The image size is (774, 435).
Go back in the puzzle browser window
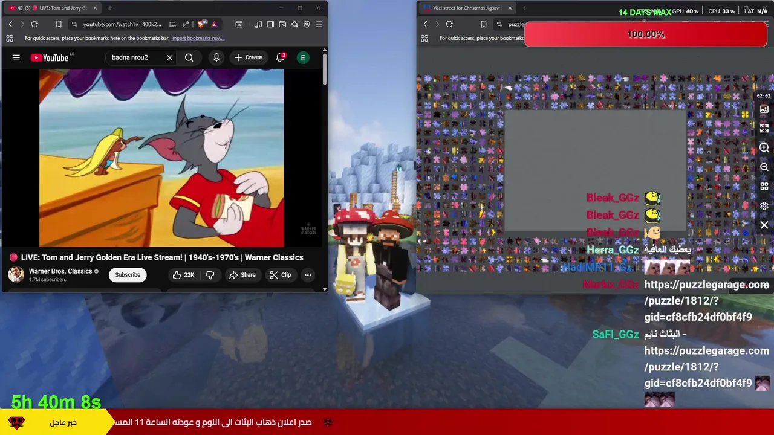pyautogui.click(x=425, y=24)
